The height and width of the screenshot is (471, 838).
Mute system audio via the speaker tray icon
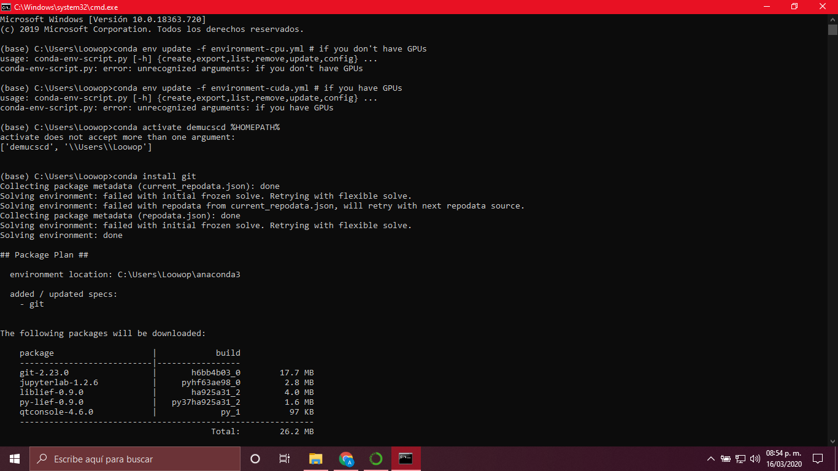(755, 459)
